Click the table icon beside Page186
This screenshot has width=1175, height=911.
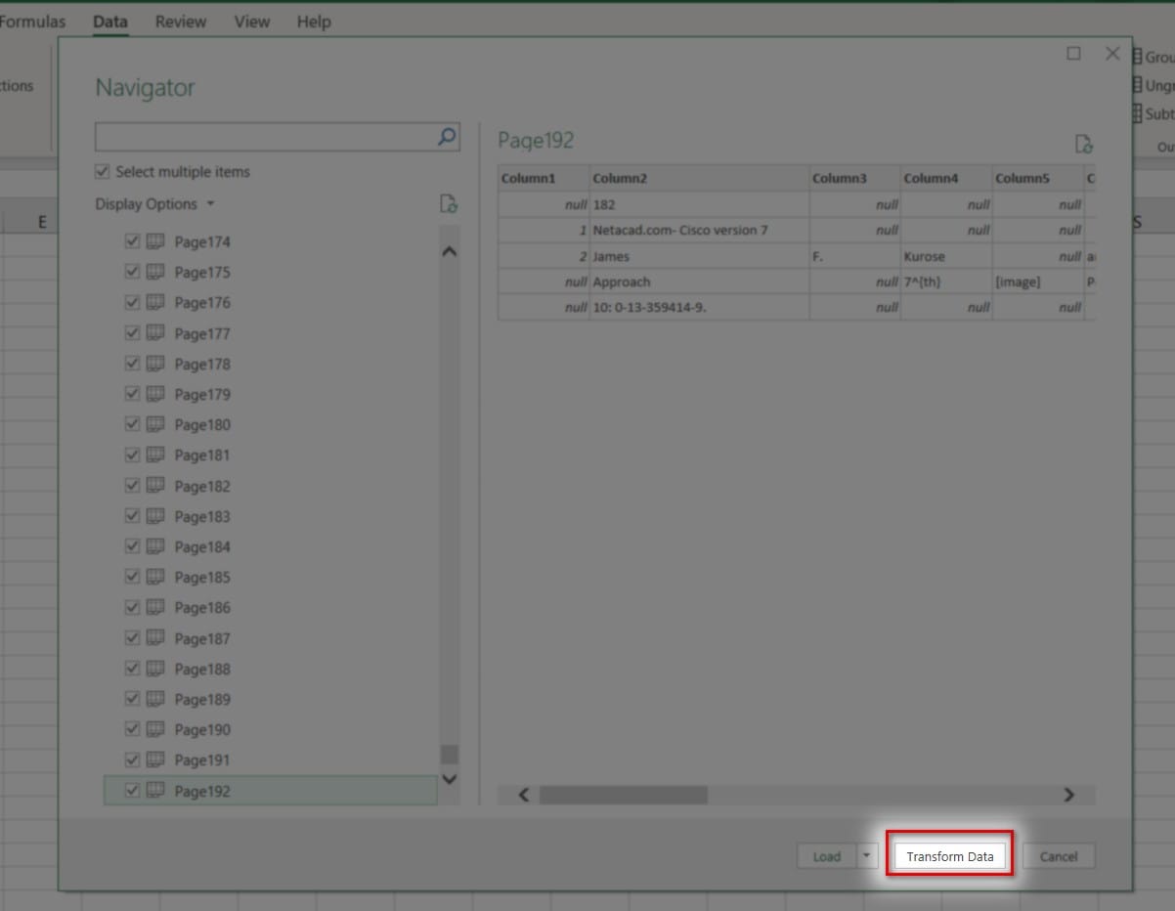154,607
